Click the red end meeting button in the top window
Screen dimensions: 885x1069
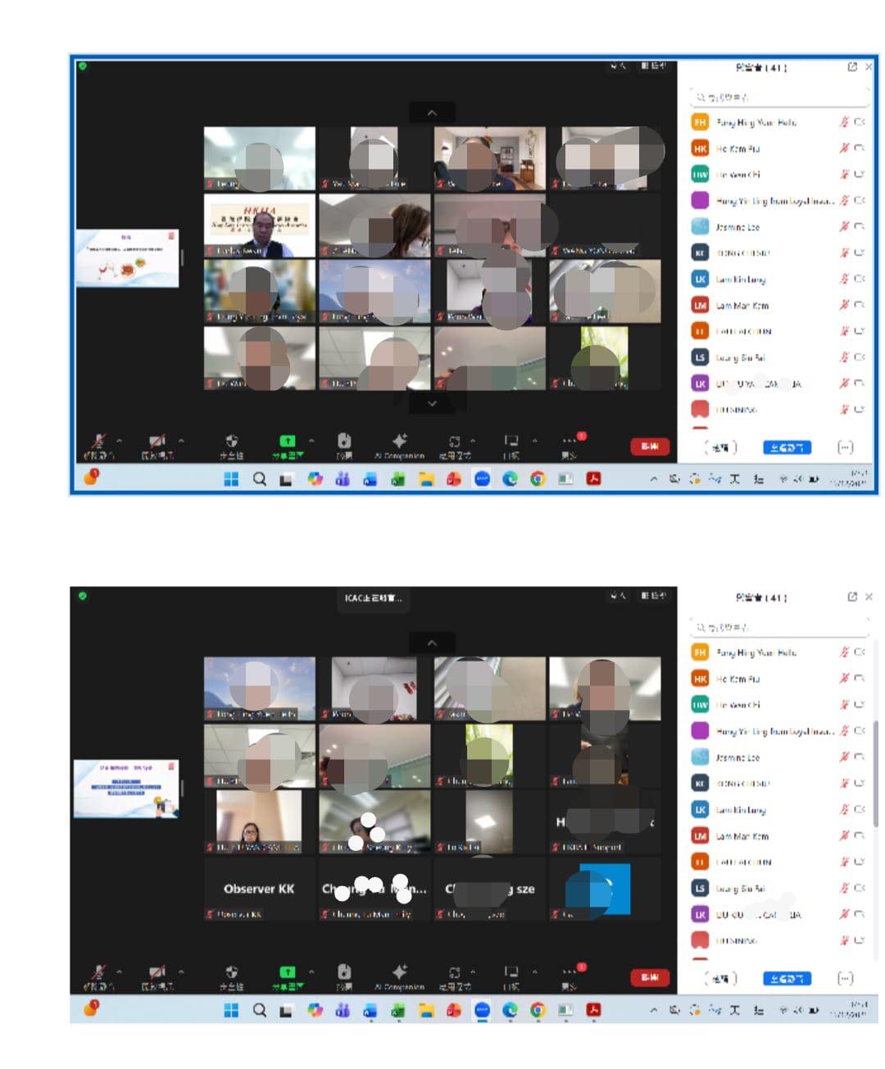tap(649, 447)
